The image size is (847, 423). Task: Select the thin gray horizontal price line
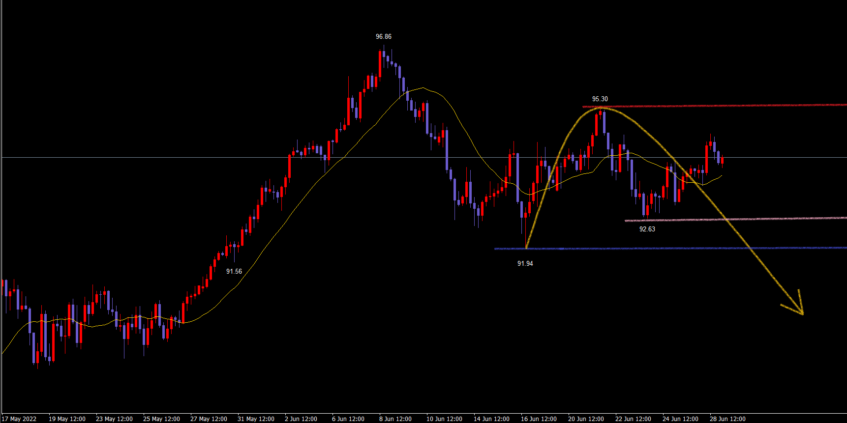click(x=148, y=158)
